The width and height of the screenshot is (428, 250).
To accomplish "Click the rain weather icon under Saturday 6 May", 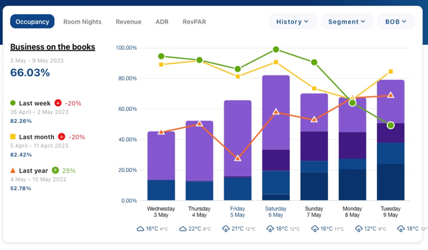I will 270,229.
